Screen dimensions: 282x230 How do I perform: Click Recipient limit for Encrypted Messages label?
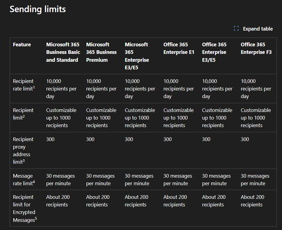(x=24, y=209)
